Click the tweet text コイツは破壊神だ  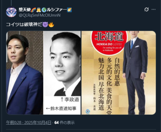coord(24,25)
